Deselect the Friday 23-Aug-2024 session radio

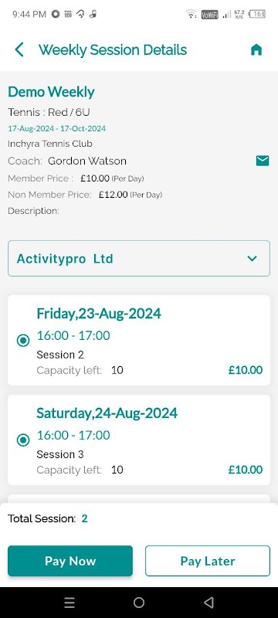[x=23, y=340]
